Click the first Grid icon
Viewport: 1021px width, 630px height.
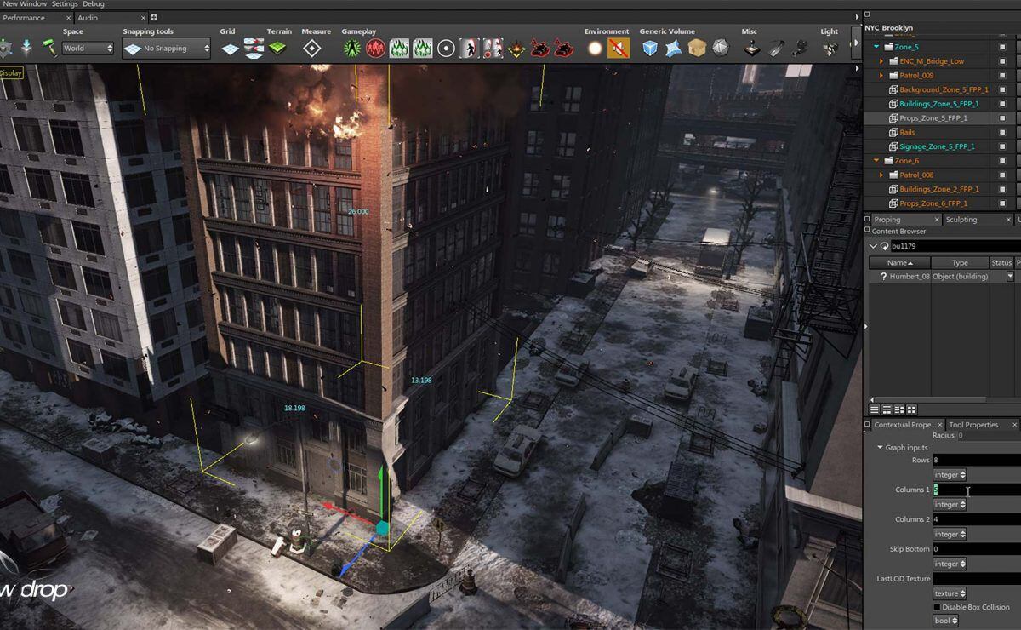click(x=231, y=49)
